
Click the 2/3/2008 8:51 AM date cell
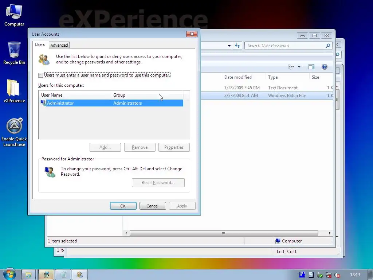pos(241,95)
